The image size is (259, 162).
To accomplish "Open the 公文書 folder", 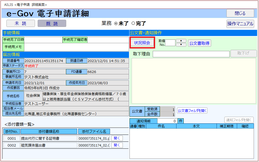I will [192, 111].
